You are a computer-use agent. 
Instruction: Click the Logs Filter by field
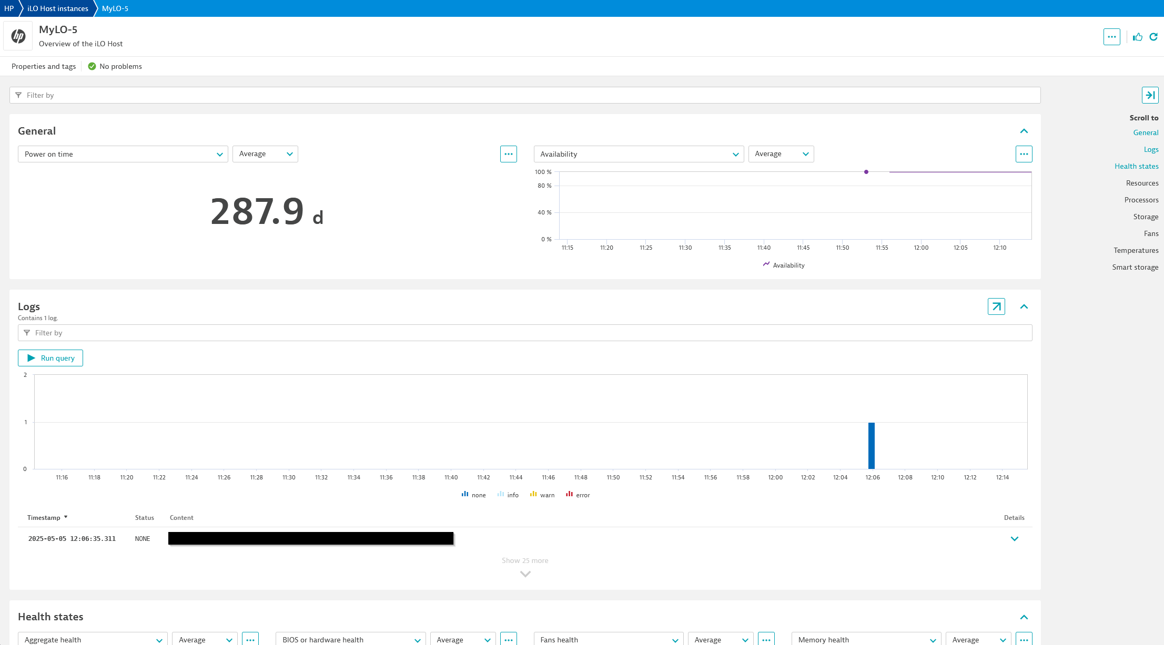click(525, 333)
